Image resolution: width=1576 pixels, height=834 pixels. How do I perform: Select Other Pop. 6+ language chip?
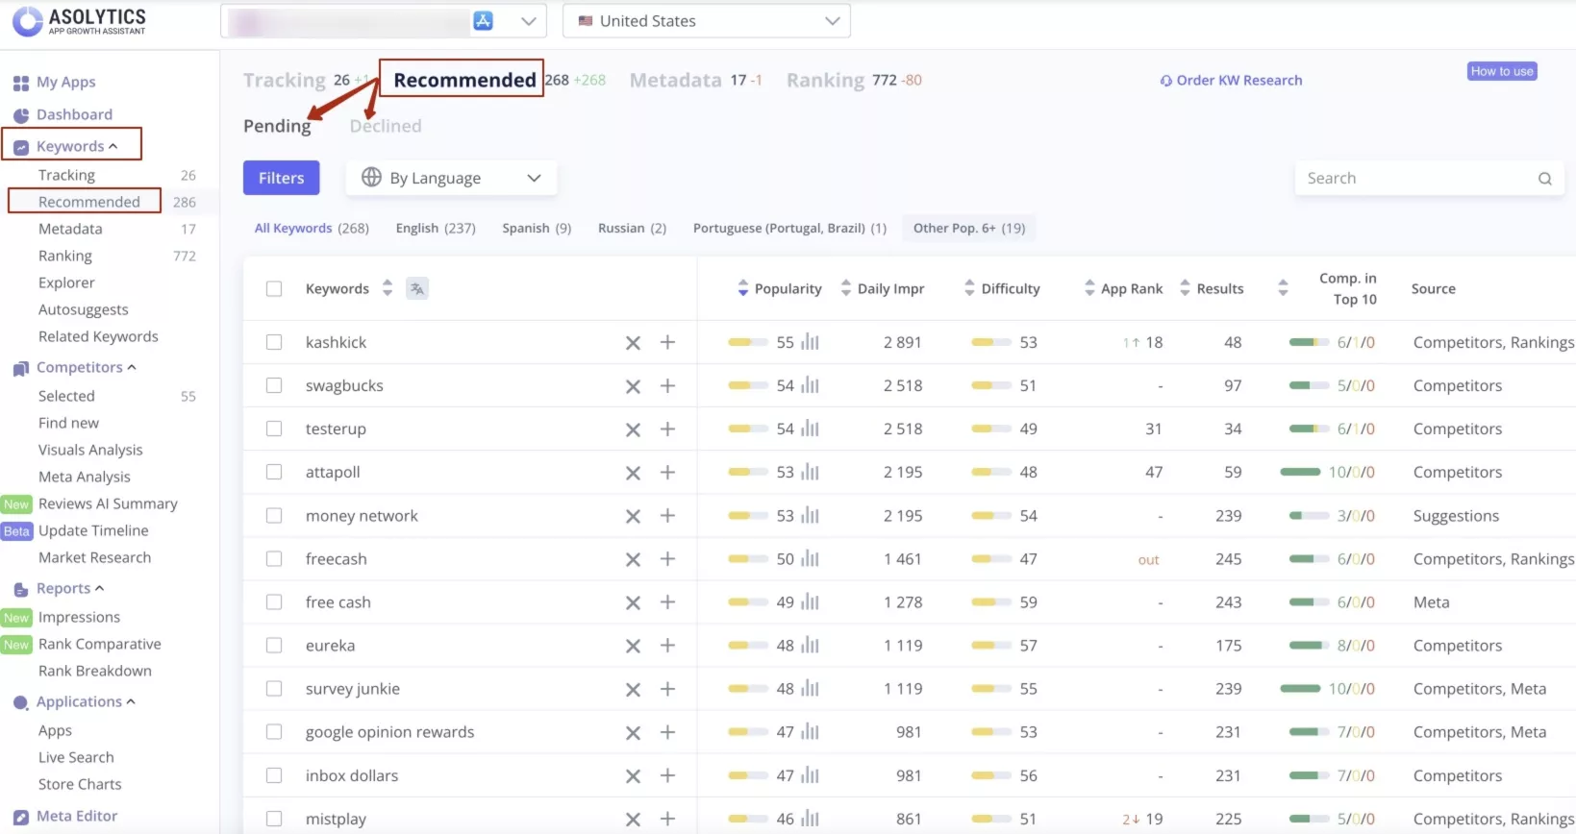pos(969,228)
